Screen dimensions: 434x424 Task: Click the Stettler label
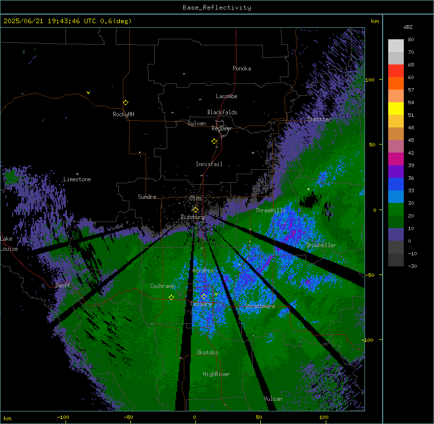319,119
